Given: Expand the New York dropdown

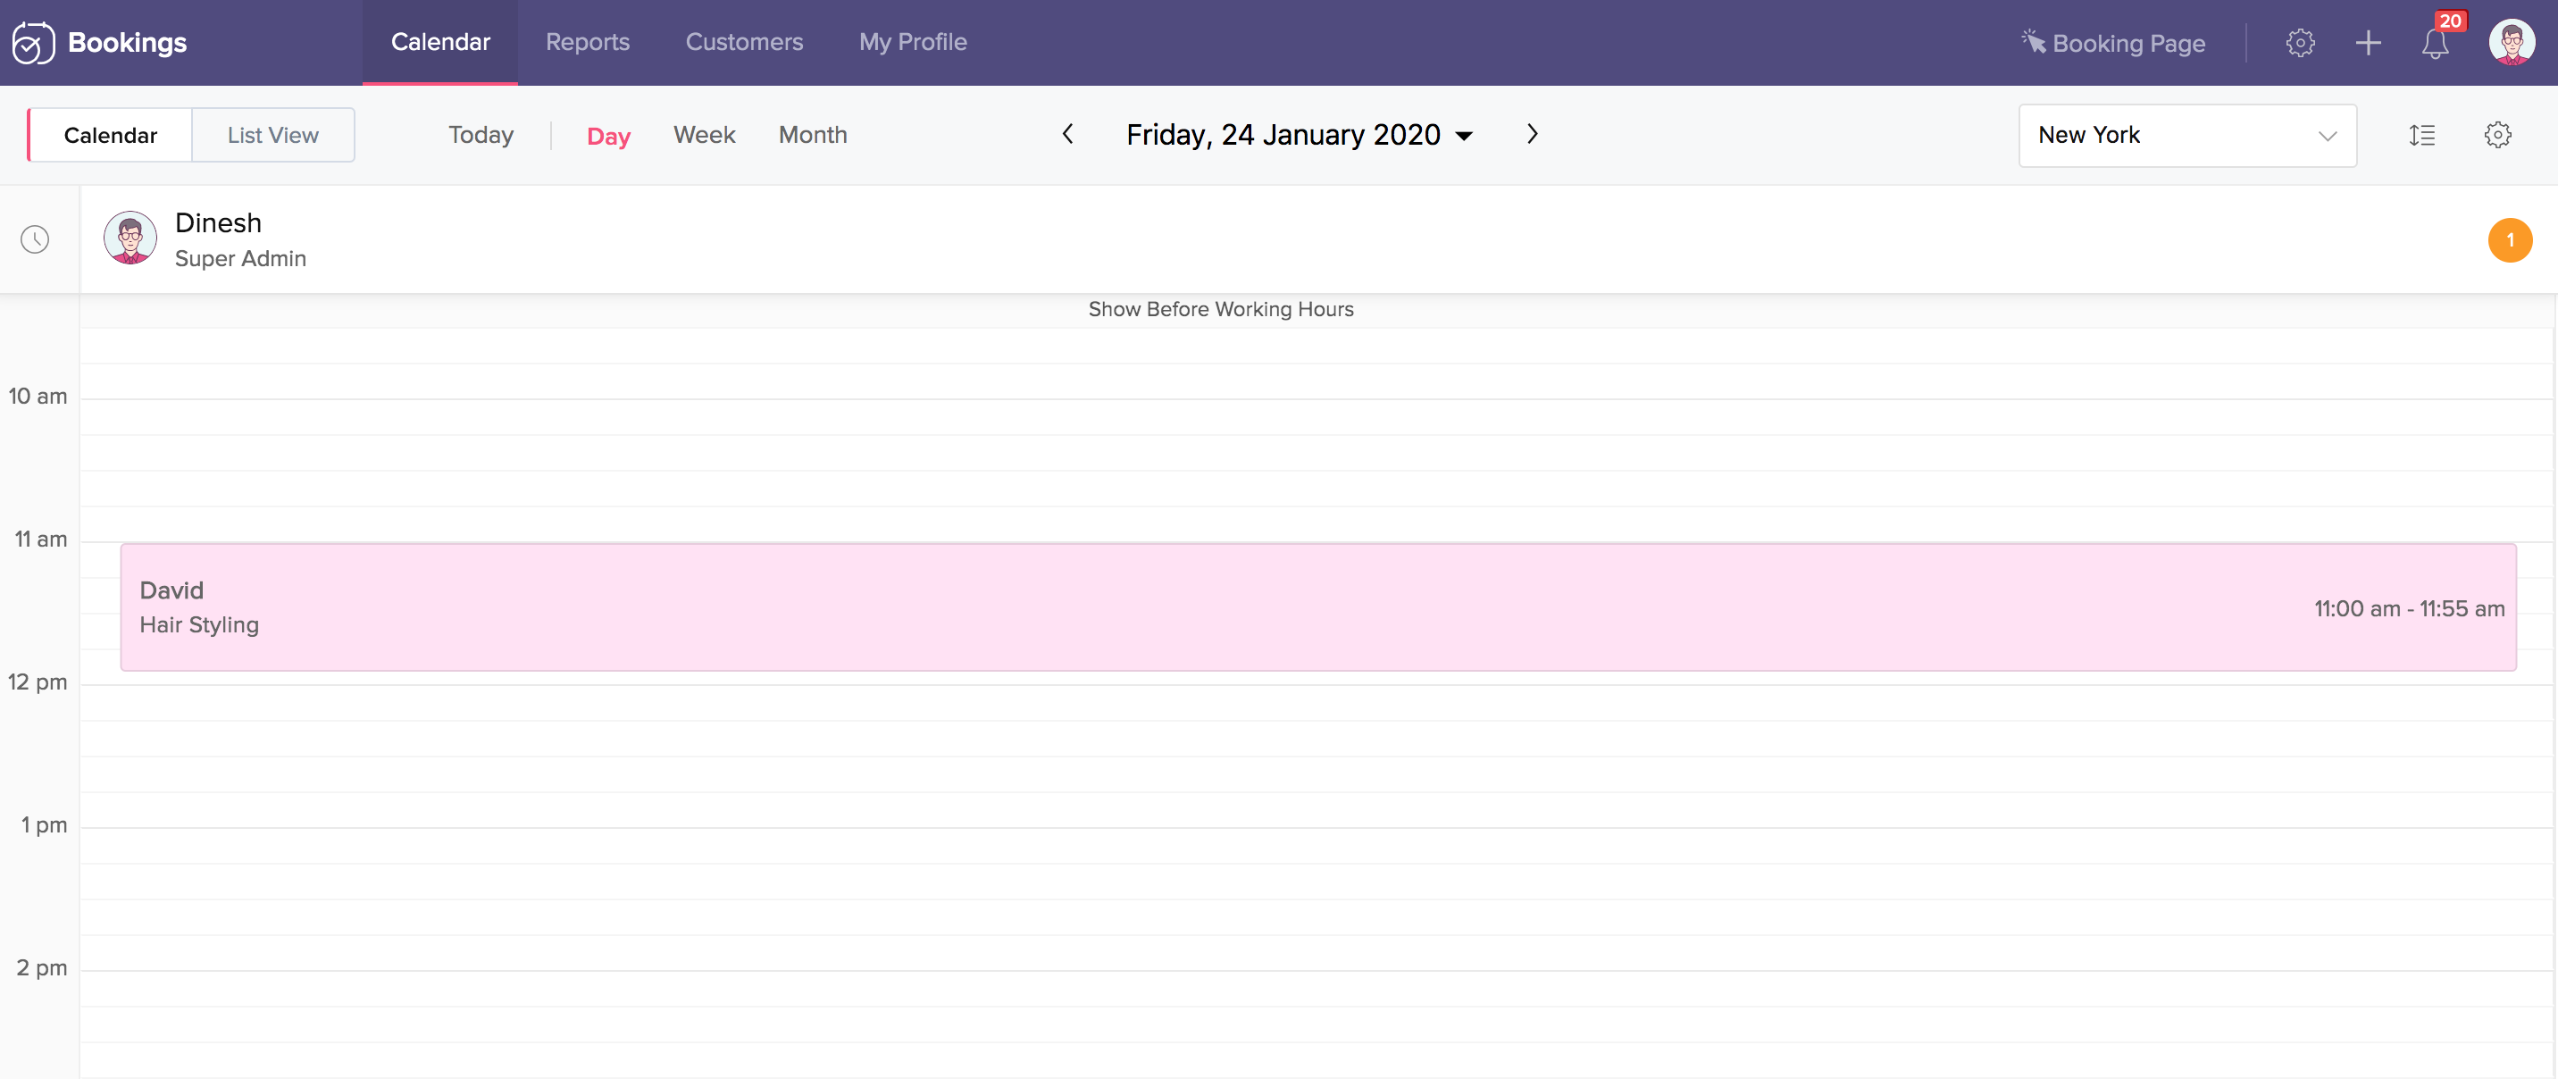Looking at the screenshot, I should click(2186, 135).
